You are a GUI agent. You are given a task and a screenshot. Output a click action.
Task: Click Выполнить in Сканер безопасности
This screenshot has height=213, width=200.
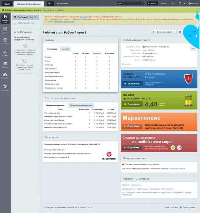click(132, 84)
